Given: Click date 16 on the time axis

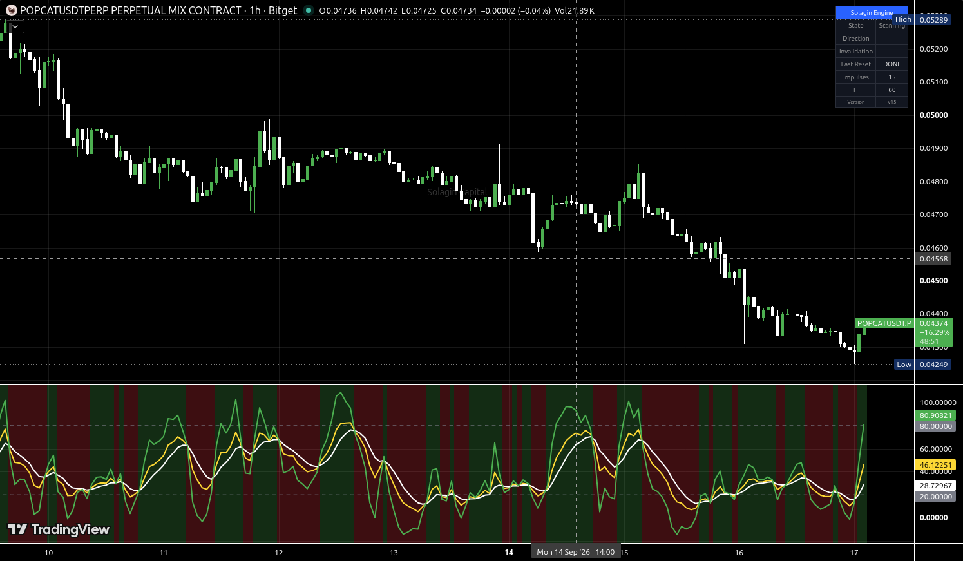Looking at the screenshot, I should coord(739,553).
